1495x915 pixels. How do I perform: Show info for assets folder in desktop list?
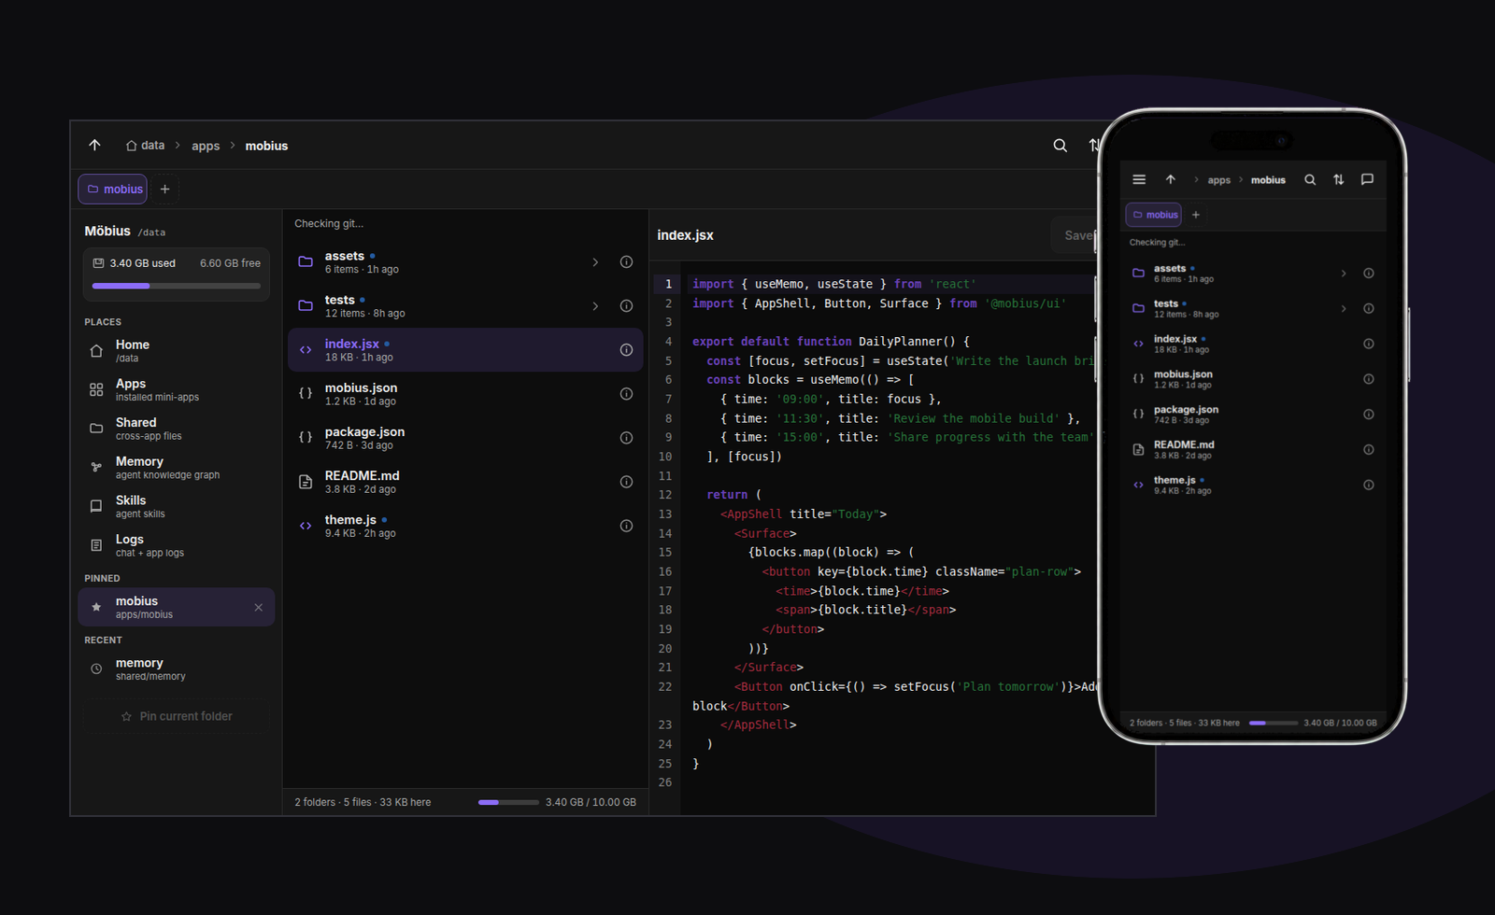pyautogui.click(x=626, y=262)
